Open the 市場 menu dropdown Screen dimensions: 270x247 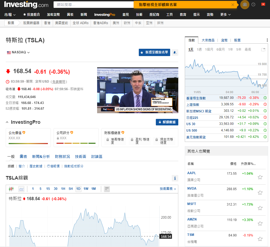(x=10, y=15)
